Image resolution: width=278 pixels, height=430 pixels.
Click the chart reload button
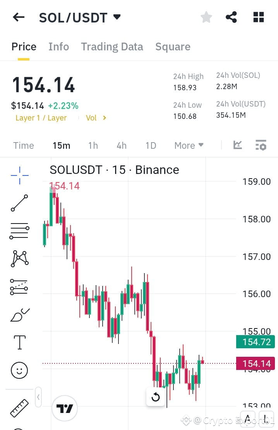pos(156,397)
